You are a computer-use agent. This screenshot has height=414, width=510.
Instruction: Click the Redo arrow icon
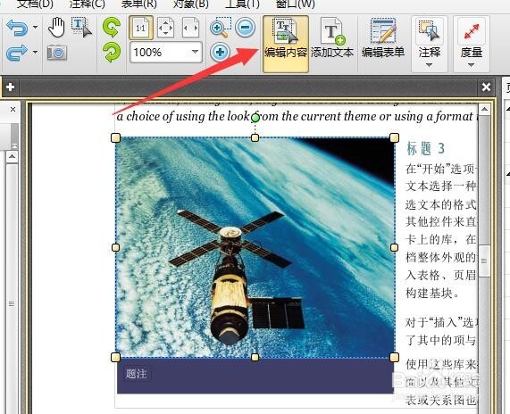[x=17, y=53]
